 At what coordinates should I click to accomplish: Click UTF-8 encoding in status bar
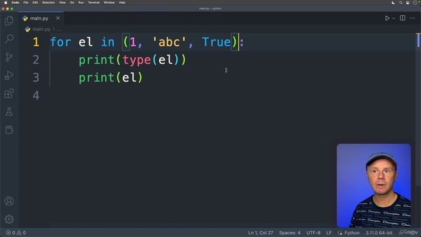[313, 232]
